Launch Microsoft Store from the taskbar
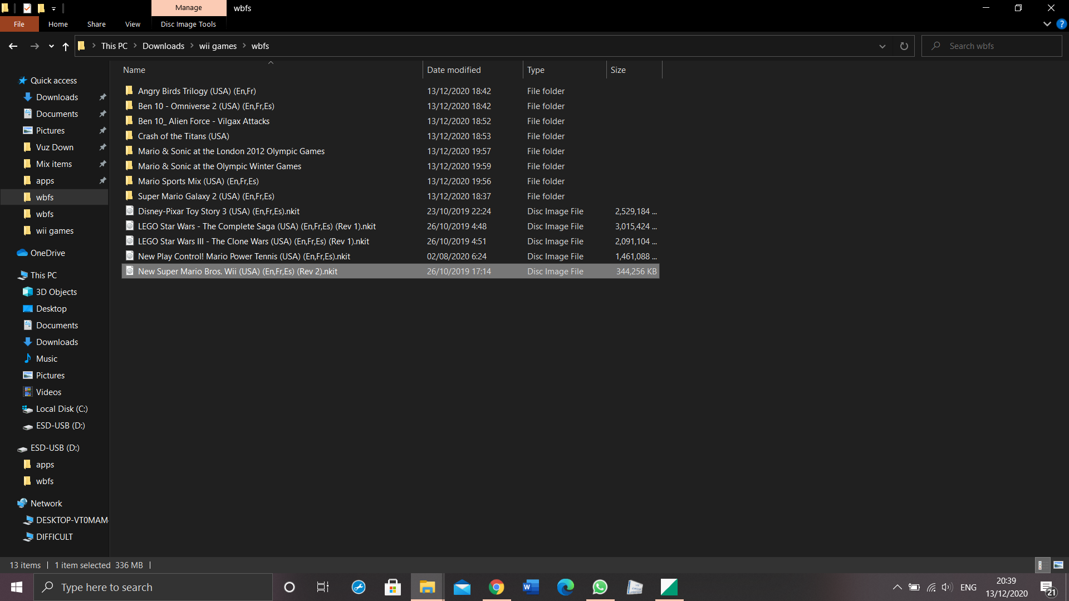Viewport: 1069px width, 601px height. click(x=393, y=587)
